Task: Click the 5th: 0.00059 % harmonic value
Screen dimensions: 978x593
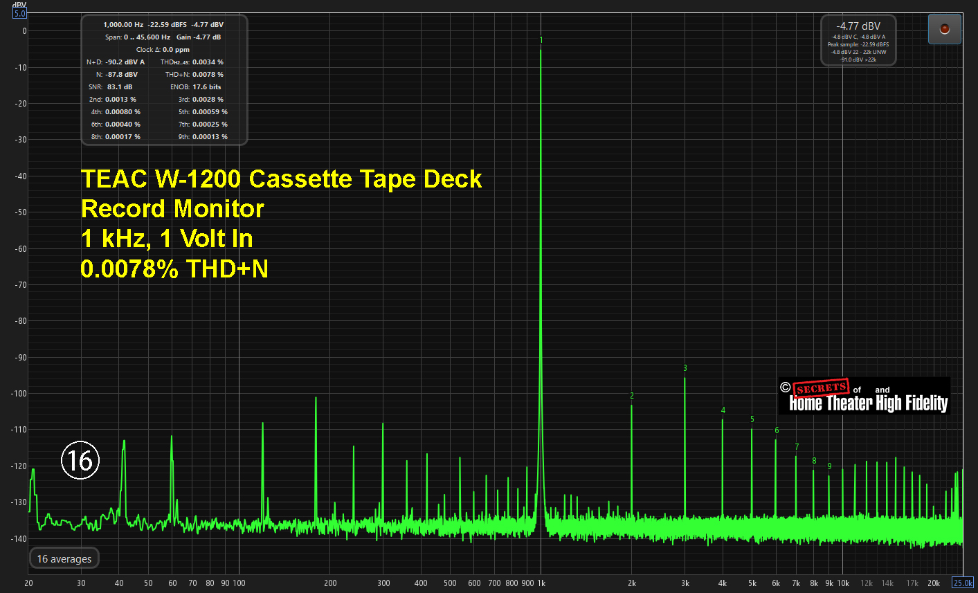Action: pyautogui.click(x=203, y=111)
